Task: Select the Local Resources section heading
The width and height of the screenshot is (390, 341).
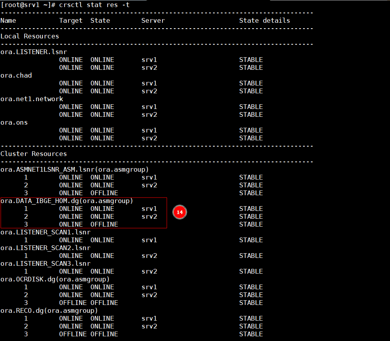Action: tap(30, 36)
